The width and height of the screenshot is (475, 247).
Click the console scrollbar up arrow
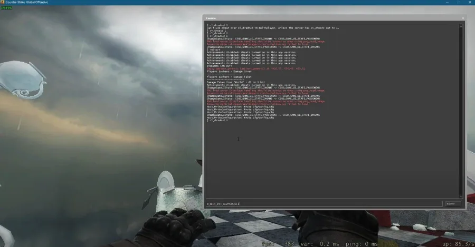[x=461, y=26]
